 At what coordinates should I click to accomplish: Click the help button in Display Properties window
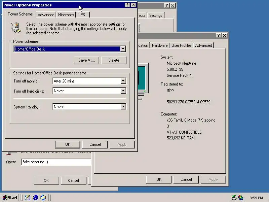coord(166,6)
